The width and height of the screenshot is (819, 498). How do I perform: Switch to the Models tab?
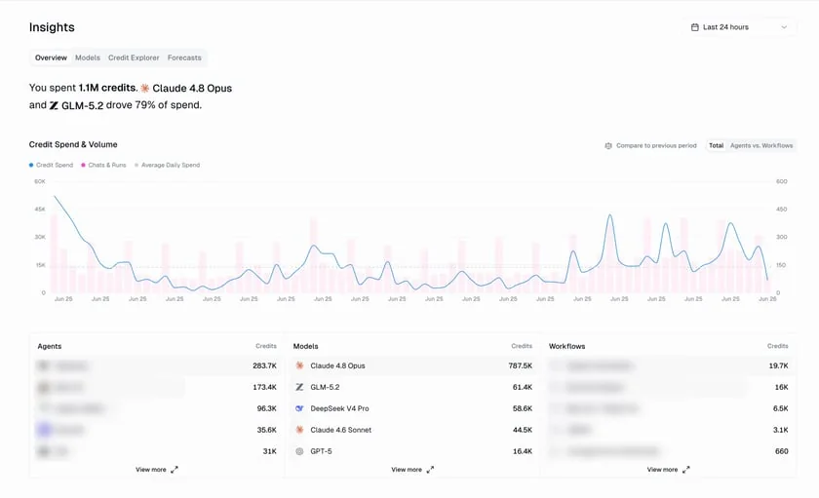point(87,57)
